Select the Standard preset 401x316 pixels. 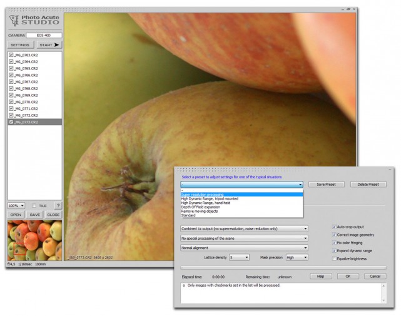241,215
